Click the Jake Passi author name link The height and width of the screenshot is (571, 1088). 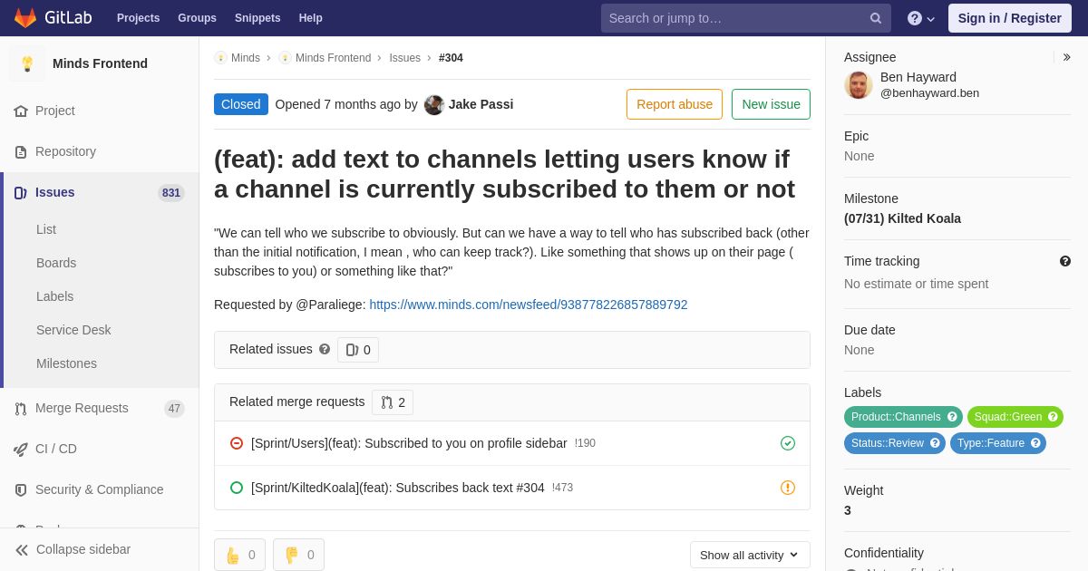coord(481,104)
